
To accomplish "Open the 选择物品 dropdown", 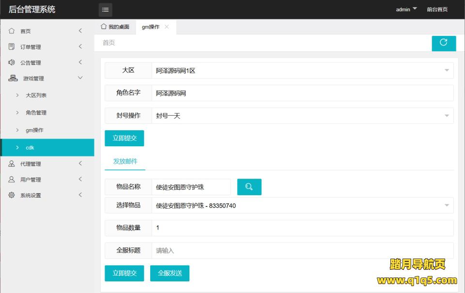I will (x=303, y=205).
